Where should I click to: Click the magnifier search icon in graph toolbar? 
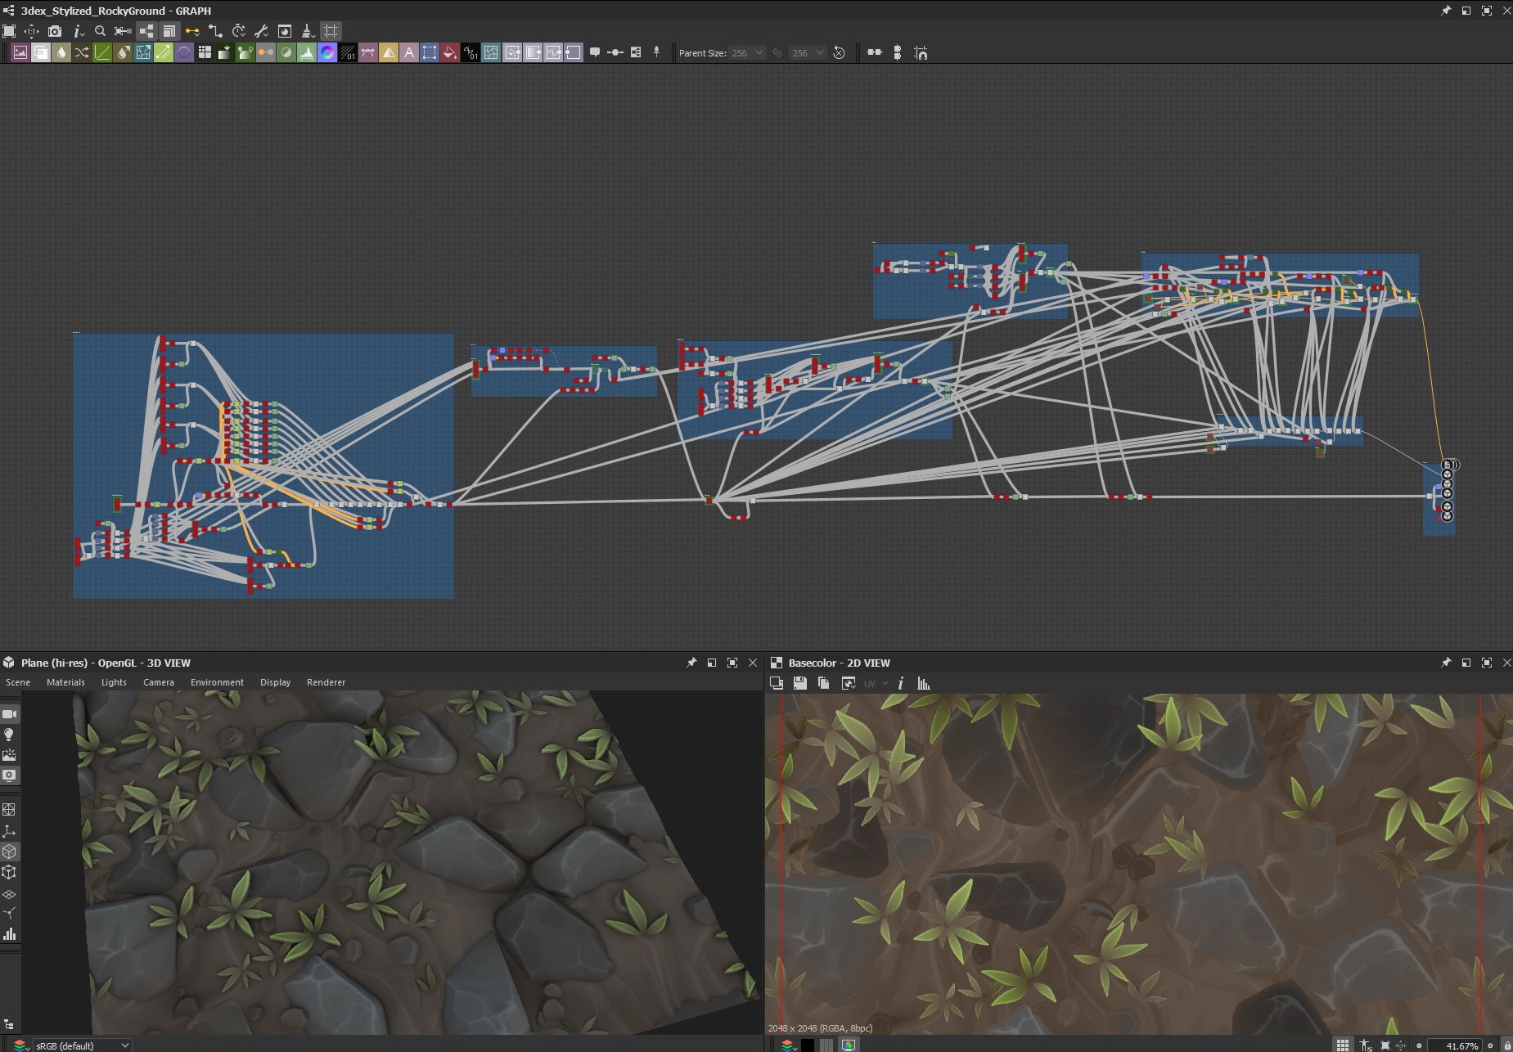(100, 31)
